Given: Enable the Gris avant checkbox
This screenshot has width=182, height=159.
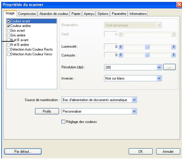Looking at the screenshot, I should 9,31.
